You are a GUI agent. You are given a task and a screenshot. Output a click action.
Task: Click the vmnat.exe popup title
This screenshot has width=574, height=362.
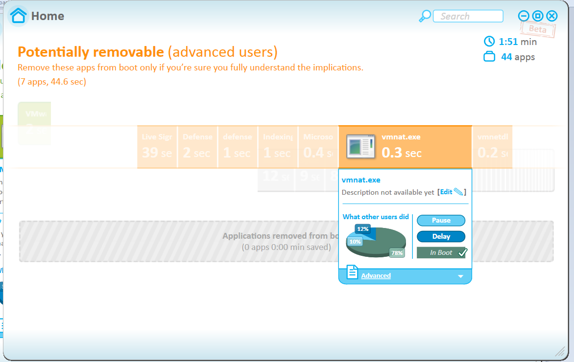tap(361, 180)
